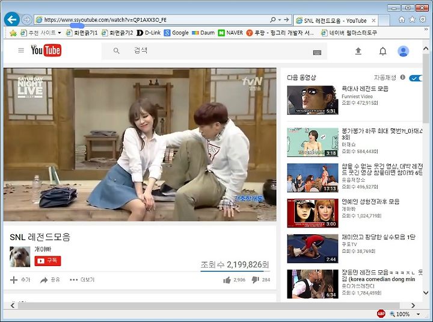This screenshot has width=433, height=322.
Task: Click the 공유 share button
Action: pyautogui.click(x=50, y=280)
